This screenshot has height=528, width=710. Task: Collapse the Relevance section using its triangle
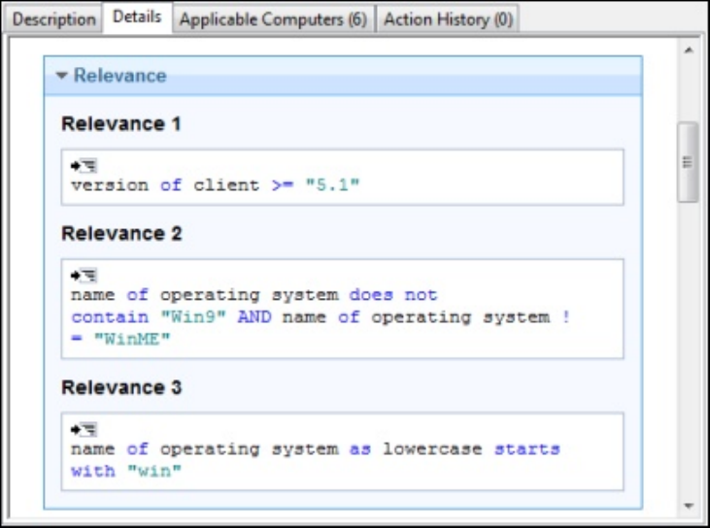coord(61,76)
